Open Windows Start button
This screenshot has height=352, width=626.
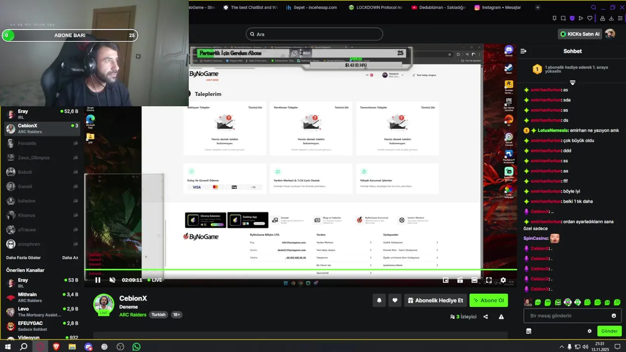click(x=7, y=347)
